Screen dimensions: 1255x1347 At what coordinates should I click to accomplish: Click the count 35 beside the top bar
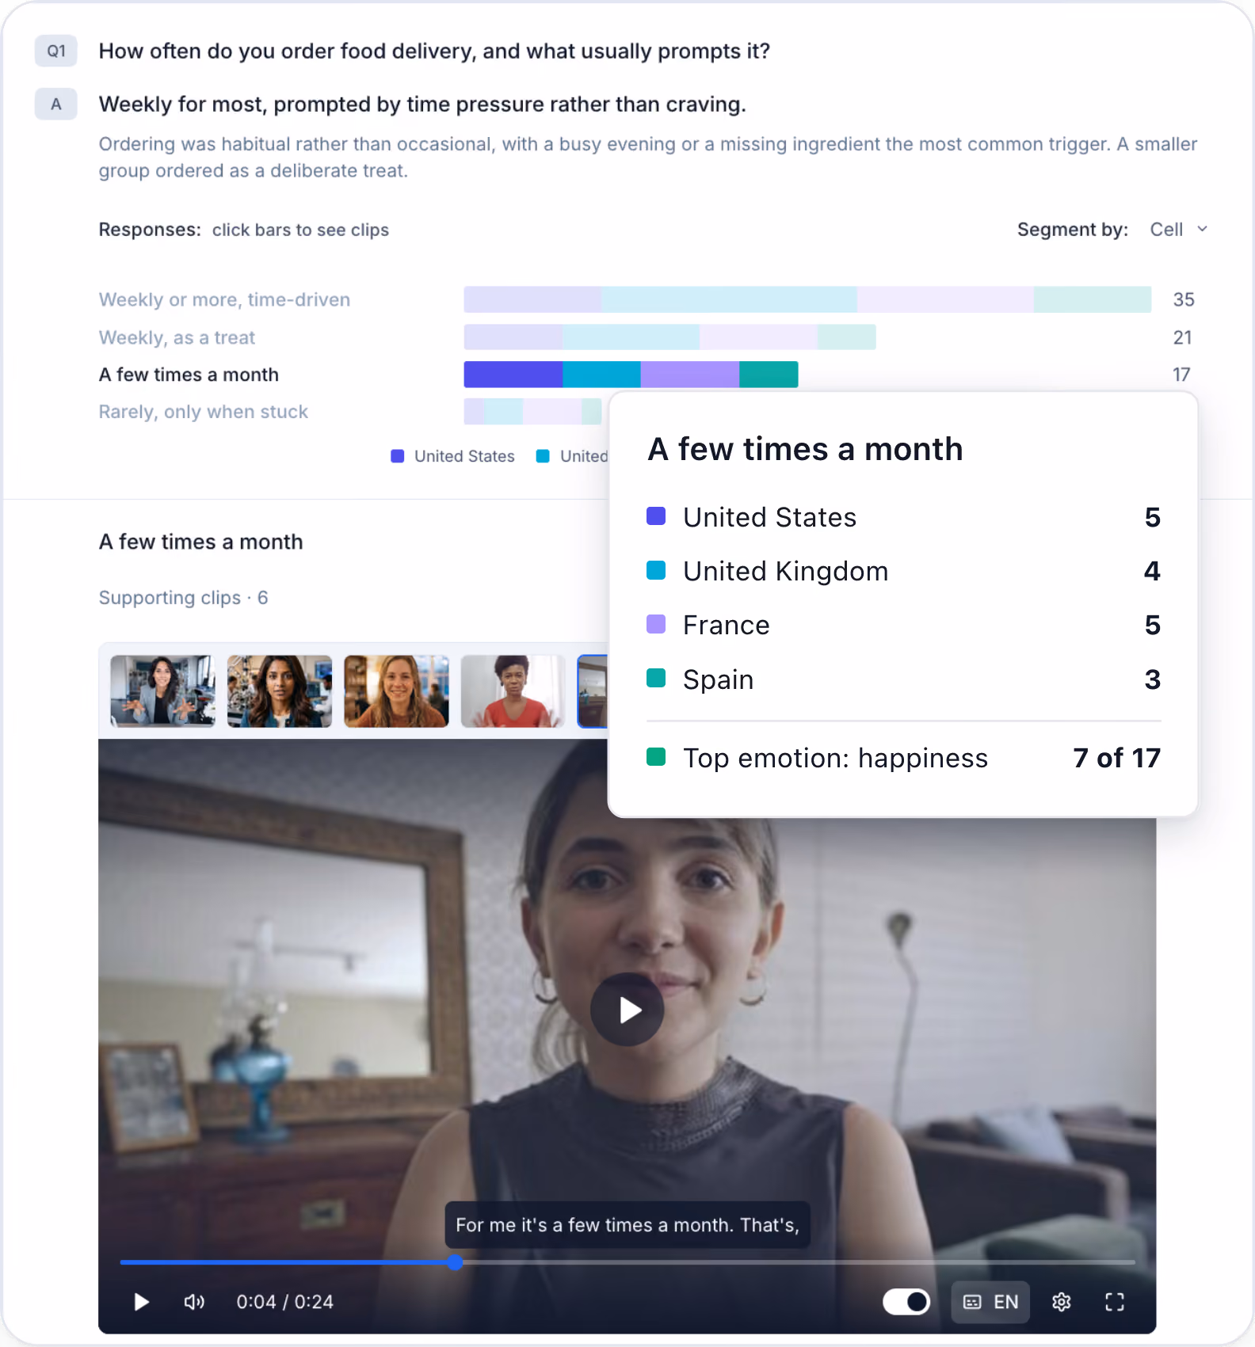1184,299
